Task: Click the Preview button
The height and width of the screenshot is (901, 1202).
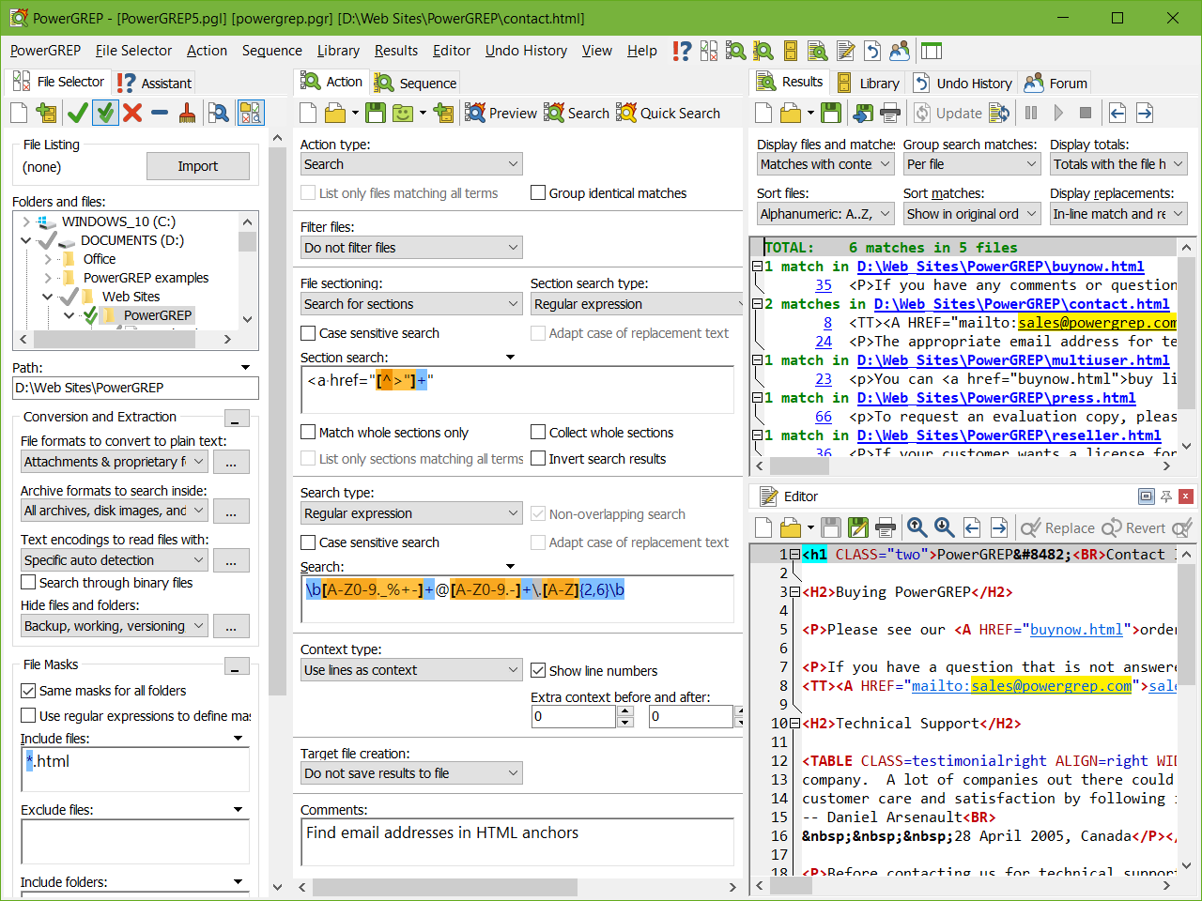Action: pyautogui.click(x=501, y=114)
